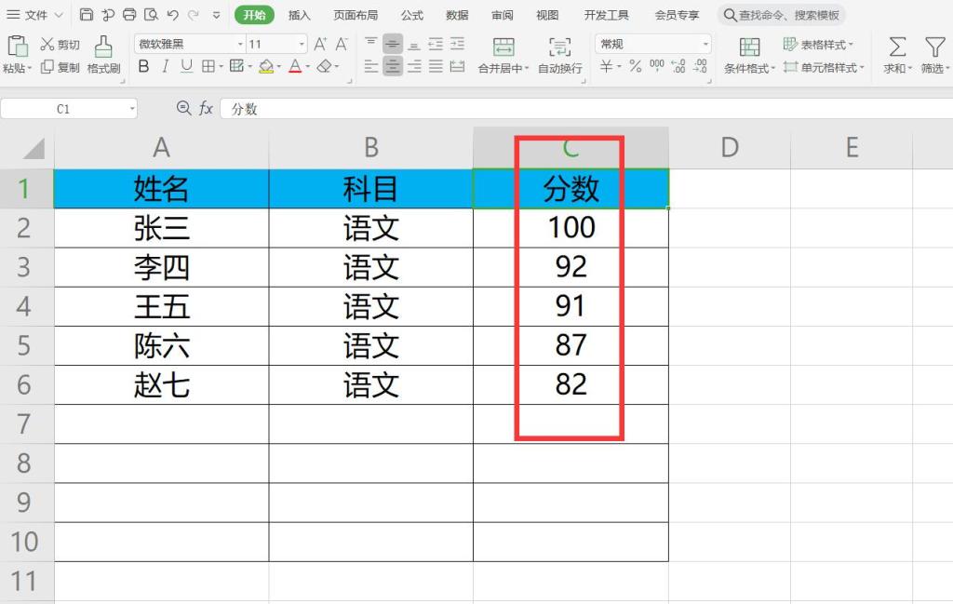Image resolution: width=953 pixels, height=604 pixels.
Task: Click the Format Painter (格式刷) icon
Action: (x=103, y=47)
